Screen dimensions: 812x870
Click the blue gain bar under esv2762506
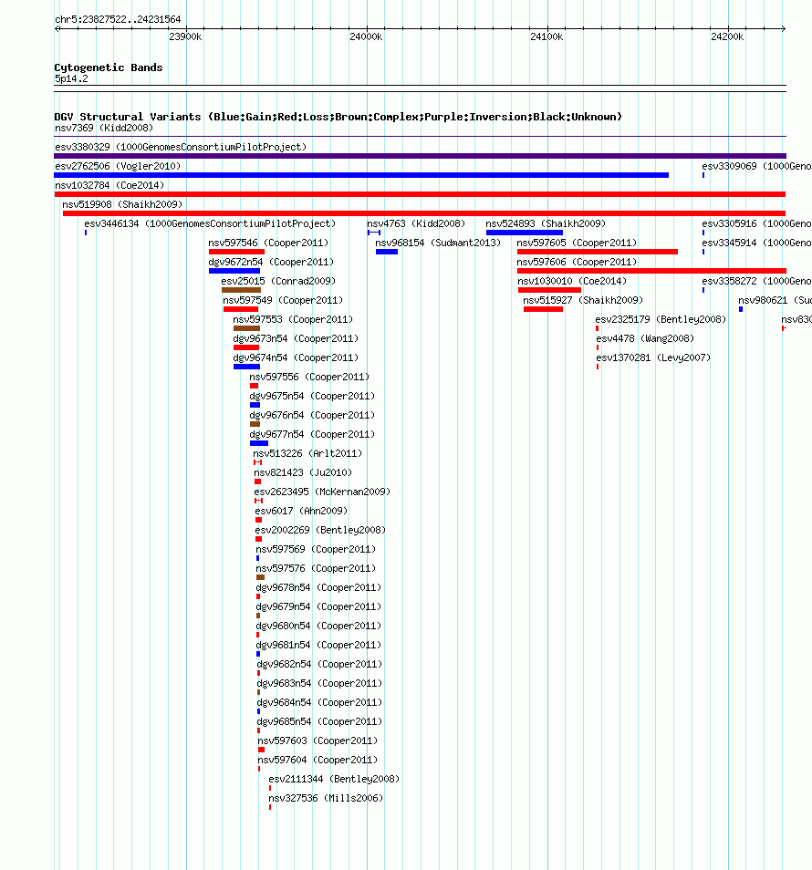[x=361, y=175]
